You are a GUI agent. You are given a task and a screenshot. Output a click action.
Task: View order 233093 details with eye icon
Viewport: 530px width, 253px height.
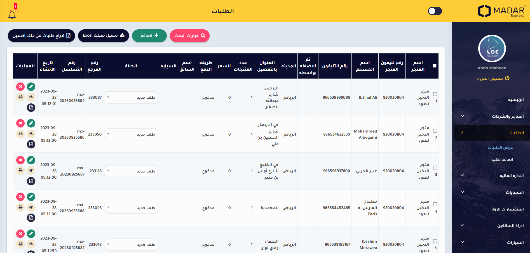31,207
